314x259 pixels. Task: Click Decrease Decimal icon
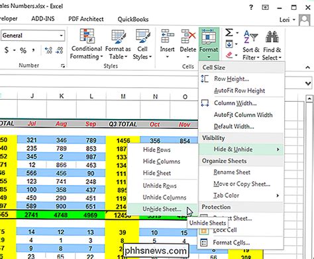coord(59,50)
